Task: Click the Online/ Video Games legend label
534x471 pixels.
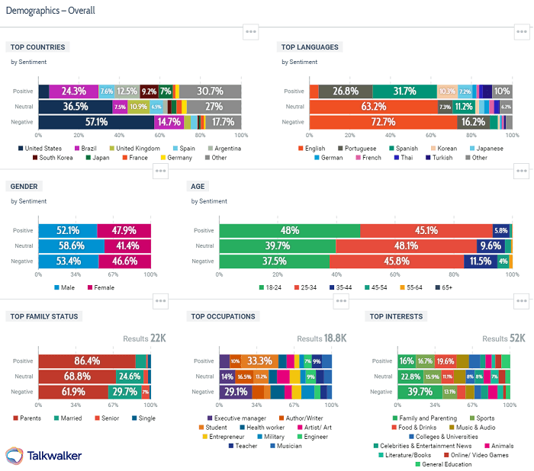Action: pos(479,455)
